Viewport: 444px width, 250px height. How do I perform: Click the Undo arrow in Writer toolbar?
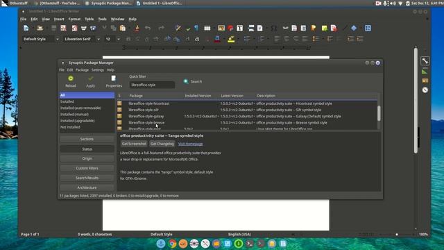148,28
